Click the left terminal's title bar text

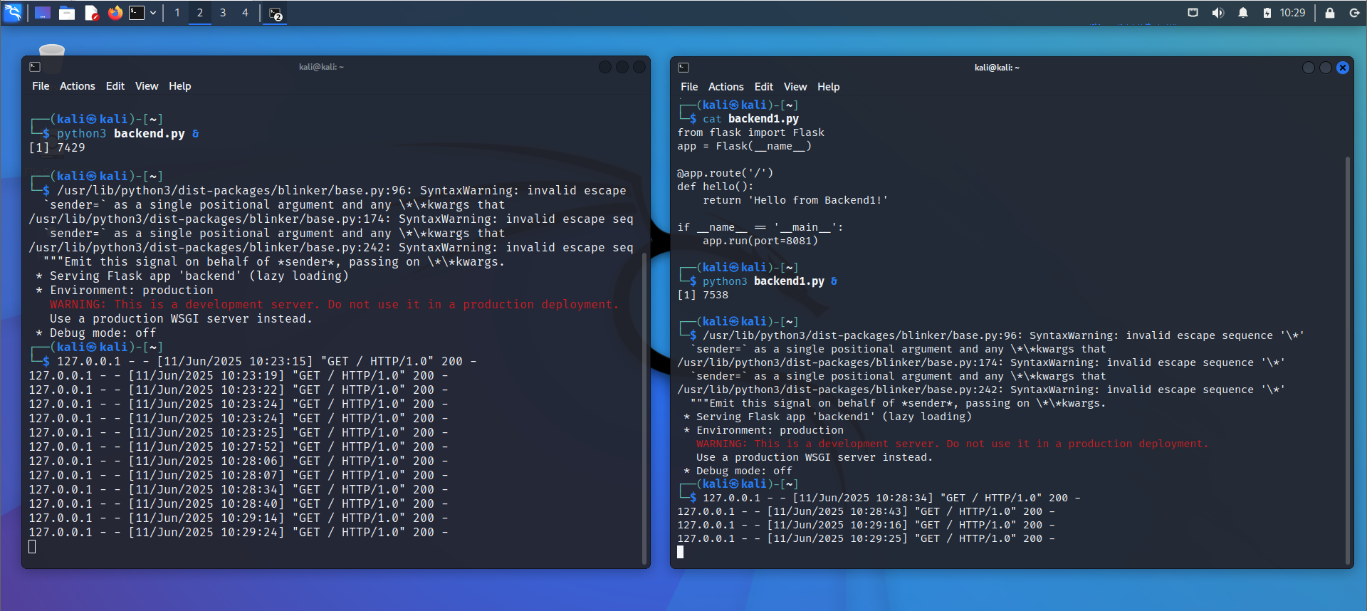click(x=321, y=67)
